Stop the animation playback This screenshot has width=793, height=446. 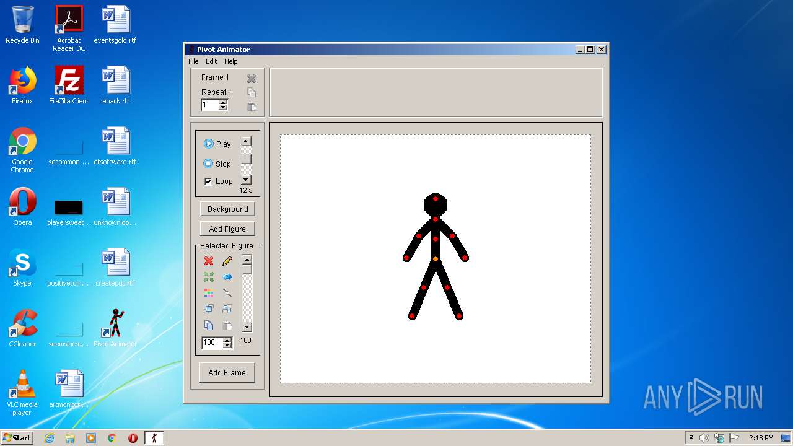click(217, 164)
